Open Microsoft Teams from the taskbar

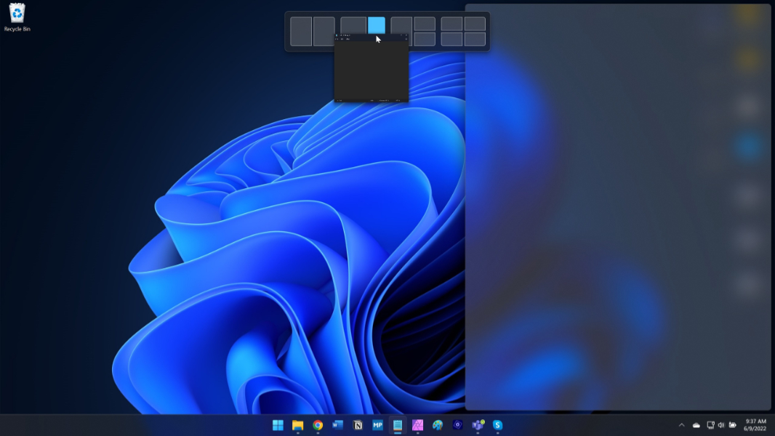pos(478,425)
